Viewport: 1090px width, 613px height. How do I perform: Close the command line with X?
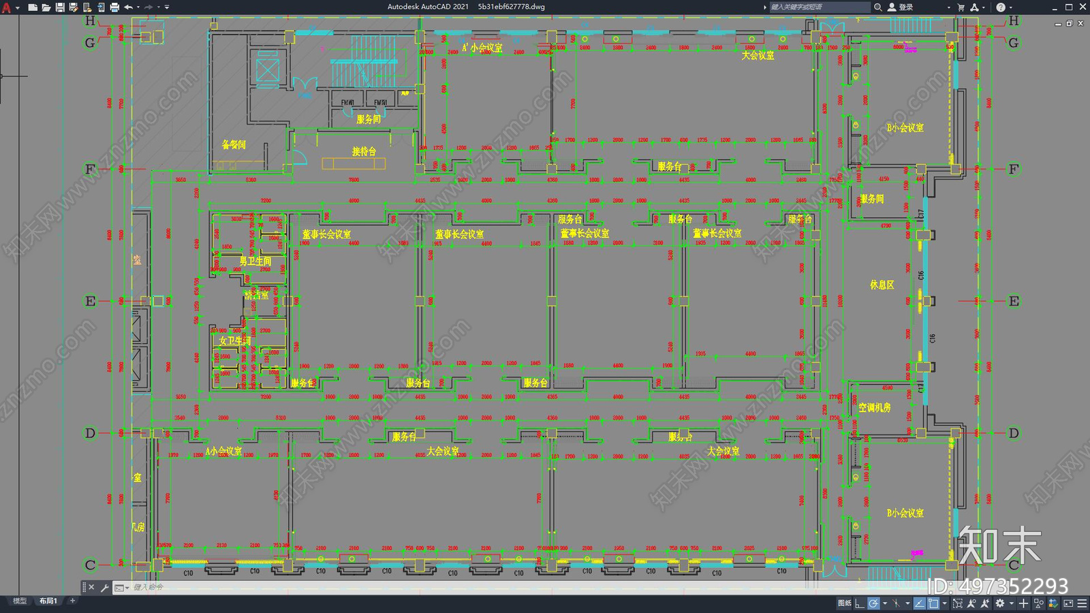click(x=92, y=587)
